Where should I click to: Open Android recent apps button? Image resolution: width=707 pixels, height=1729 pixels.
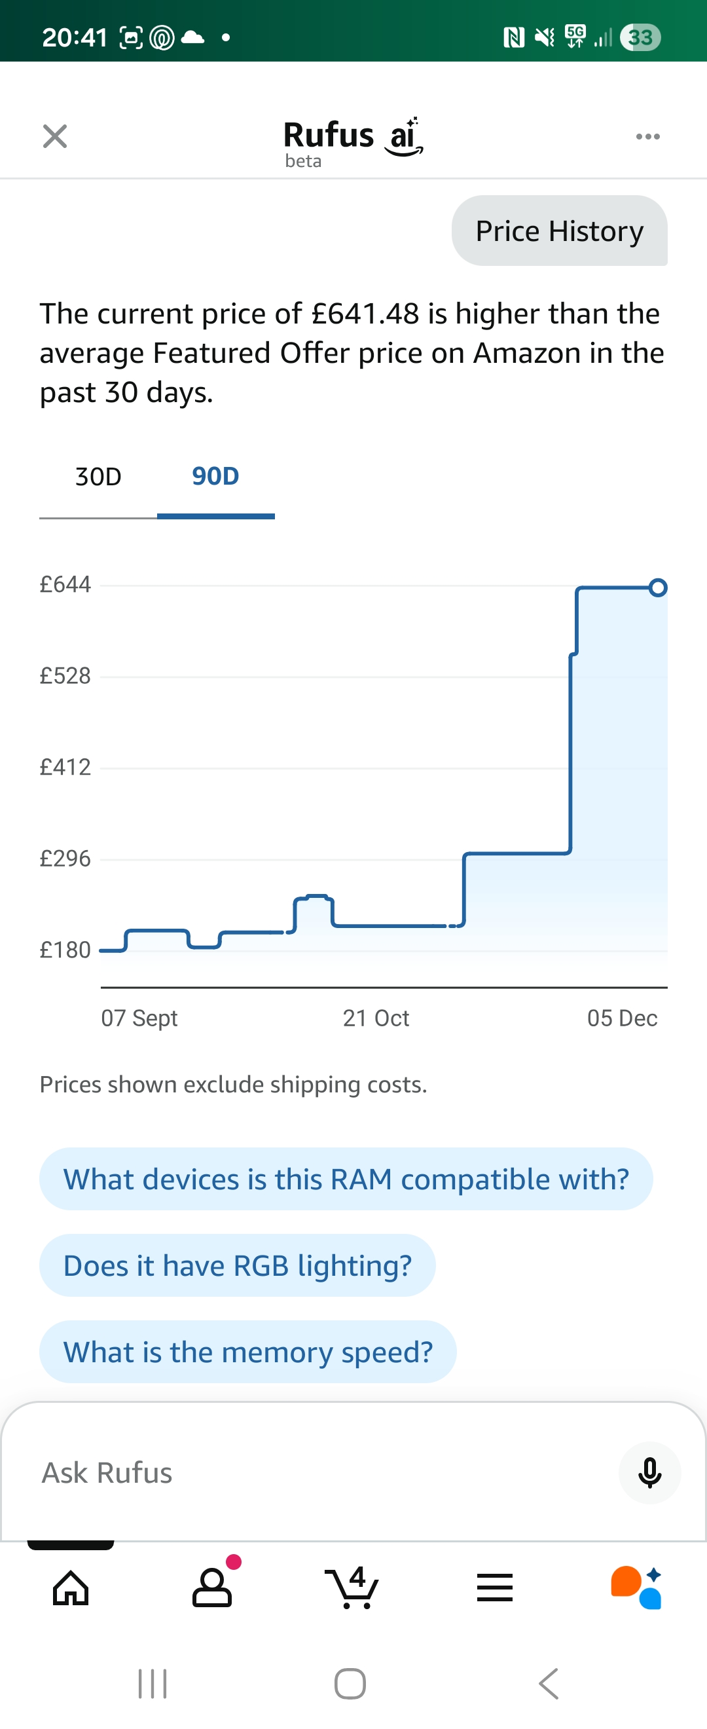153,1683
